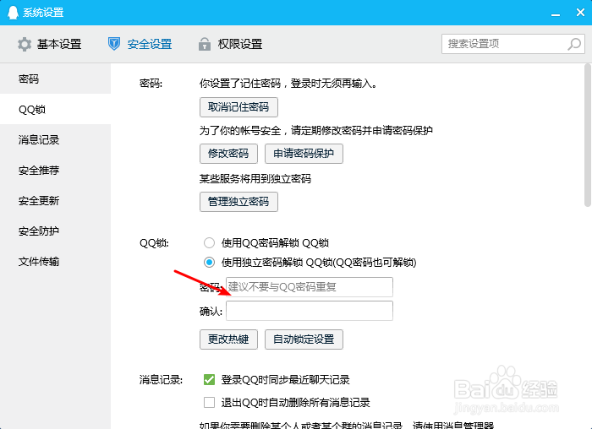Open the 权限设置 tab
This screenshot has width=592, height=429.
tap(230, 44)
